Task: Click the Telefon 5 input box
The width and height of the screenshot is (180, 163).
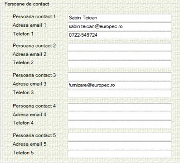Action: coord(120,154)
